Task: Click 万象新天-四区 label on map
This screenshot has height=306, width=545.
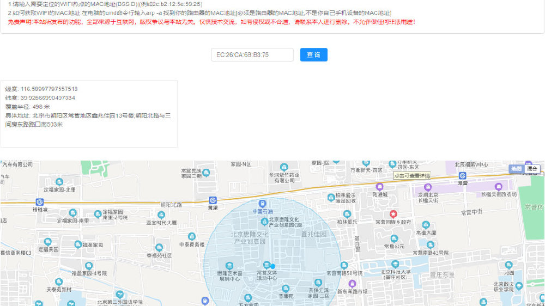Action: coord(366,170)
